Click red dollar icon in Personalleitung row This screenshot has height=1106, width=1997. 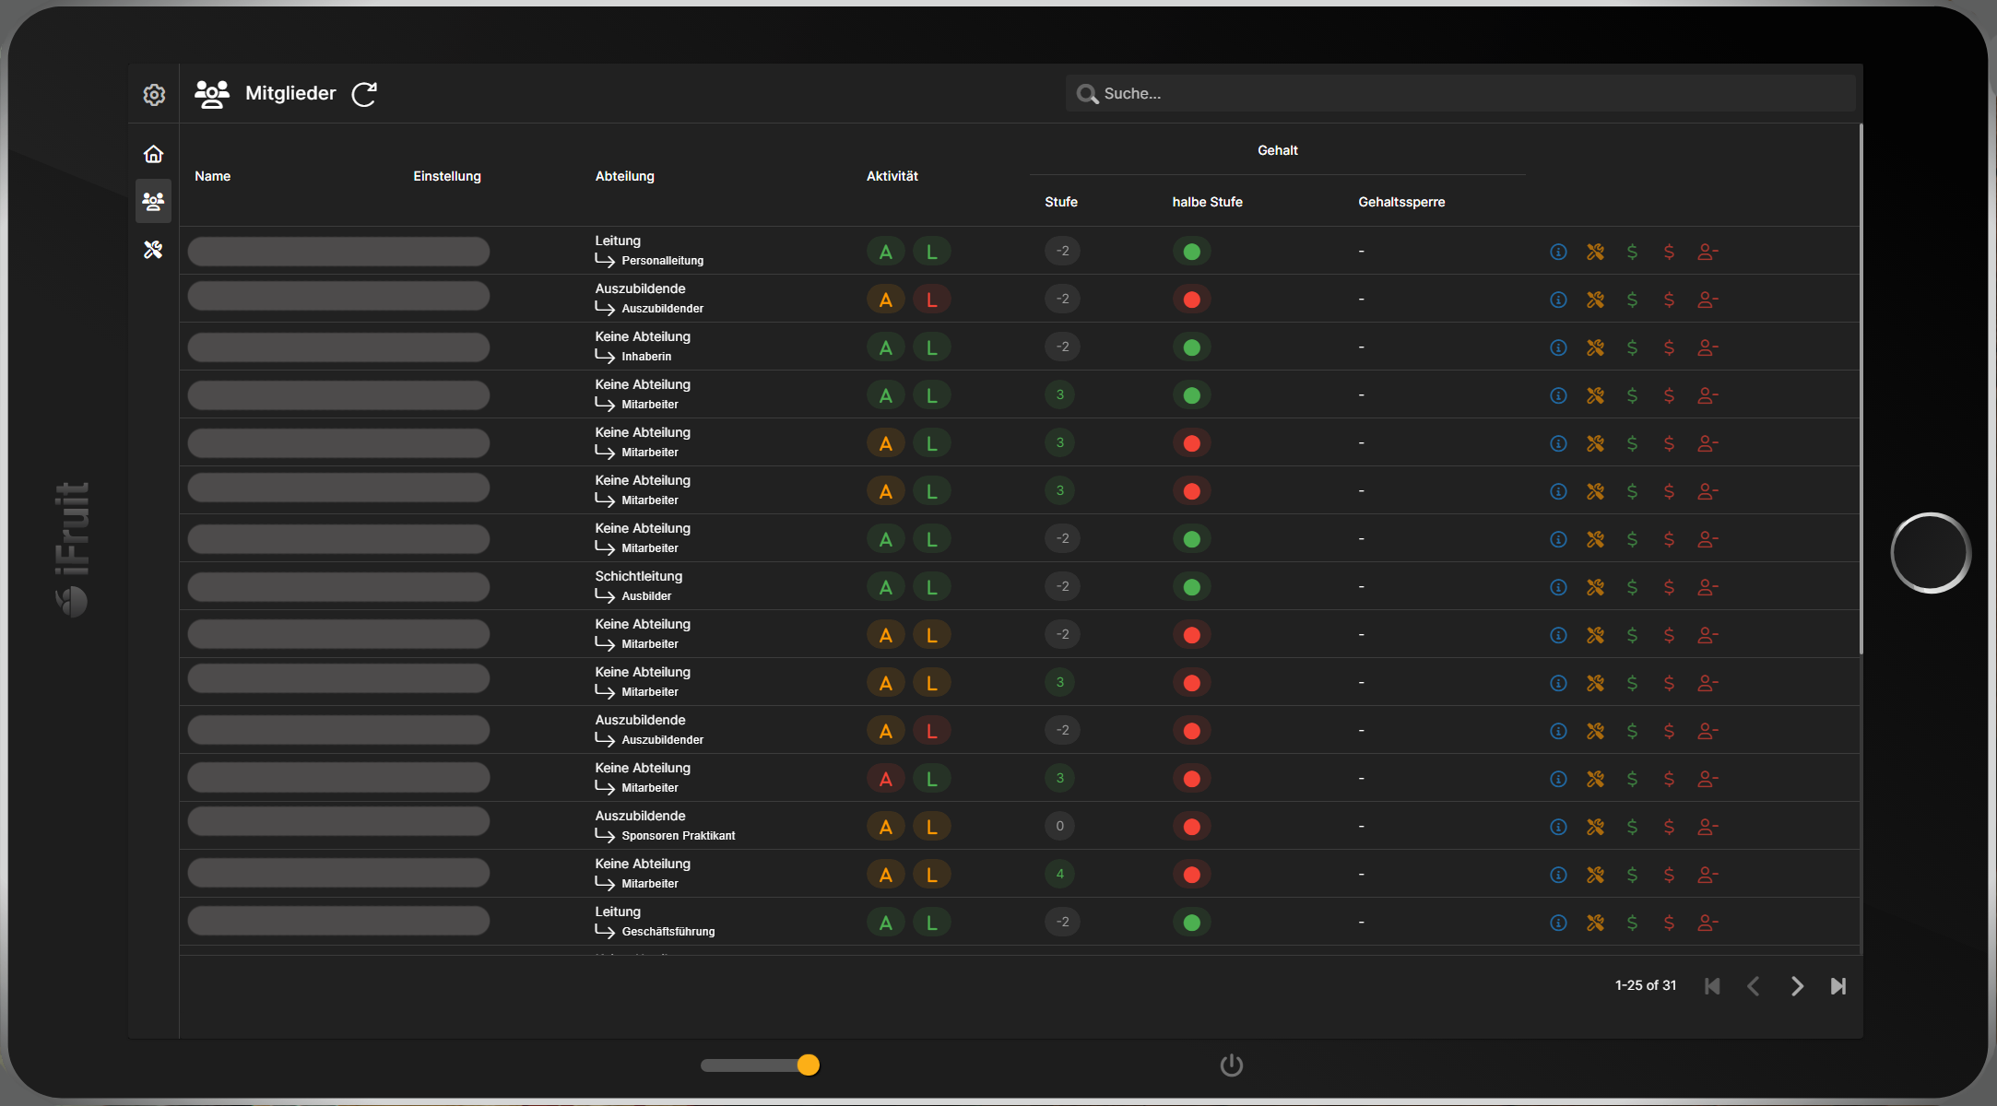click(x=1669, y=252)
